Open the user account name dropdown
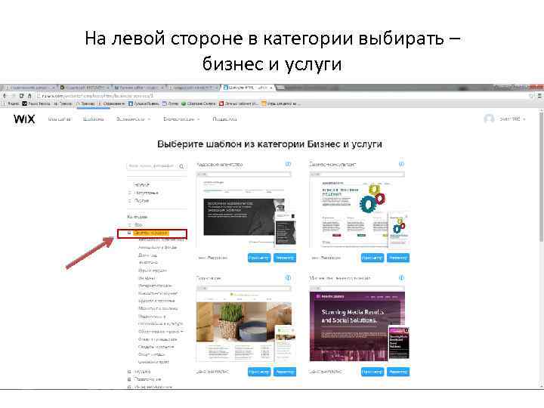The width and height of the screenshot is (544, 408). tap(513, 119)
